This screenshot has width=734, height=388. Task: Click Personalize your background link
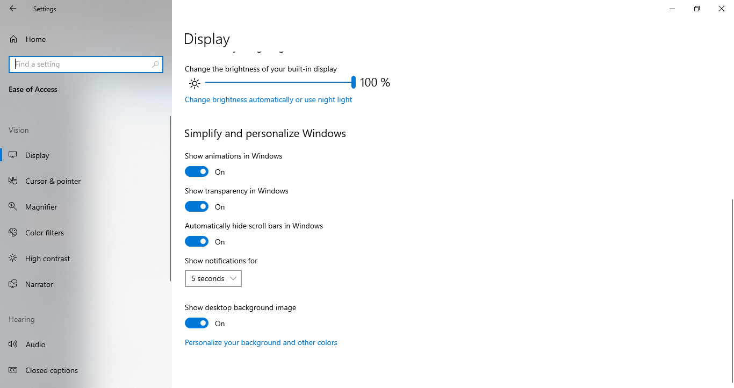[261, 342]
